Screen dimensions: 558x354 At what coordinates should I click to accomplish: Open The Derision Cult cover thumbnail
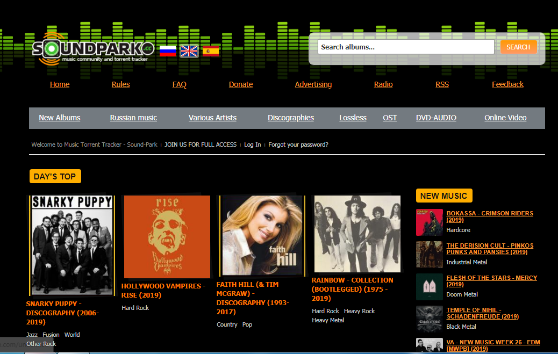(430, 255)
